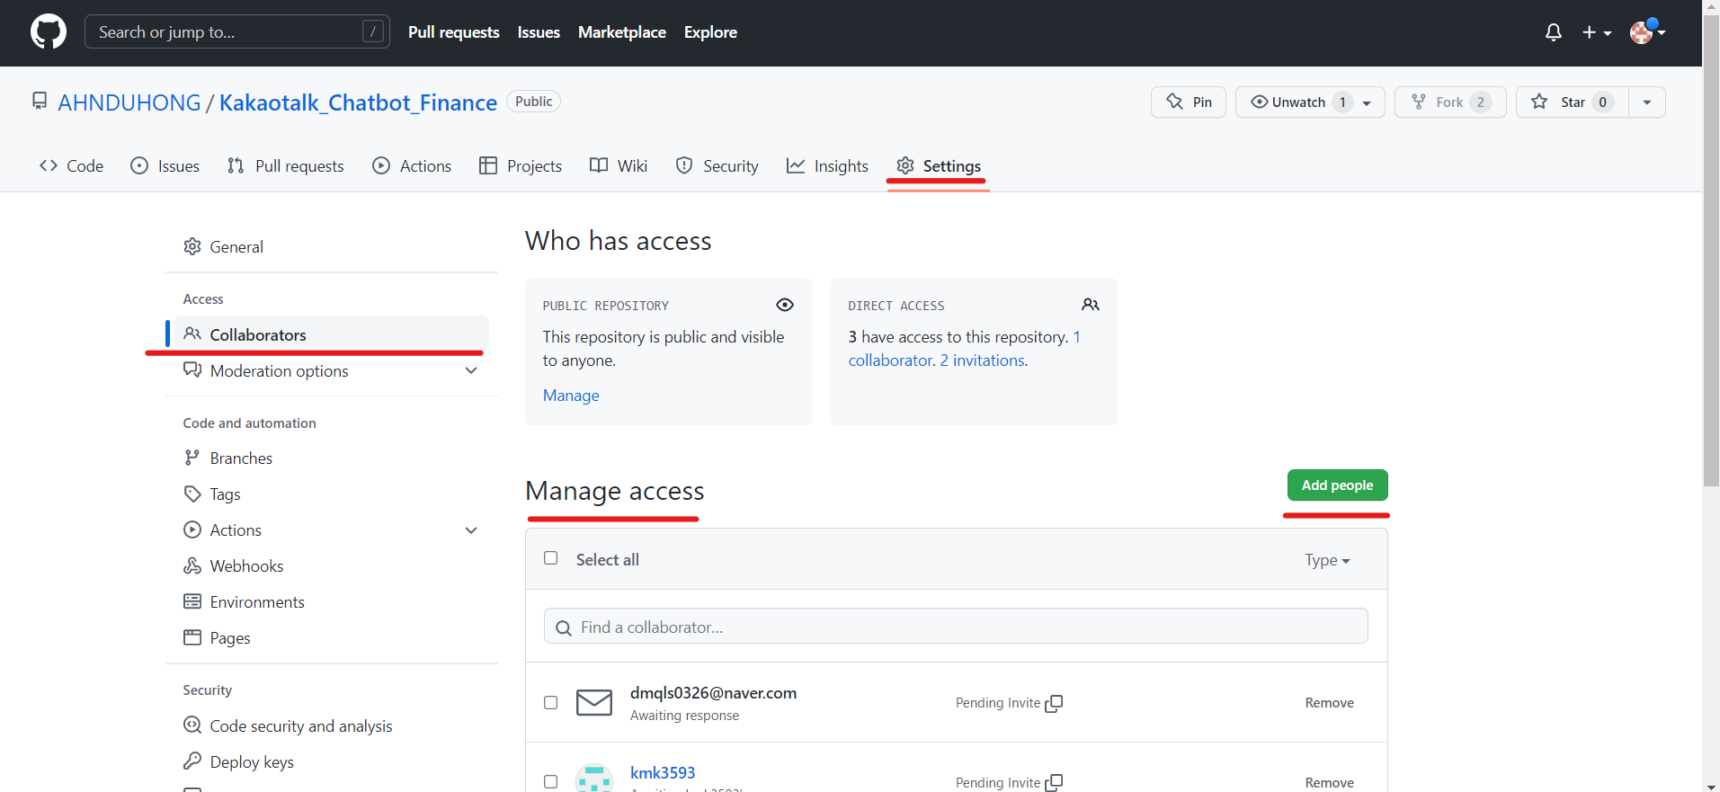Viewport: 1720px width, 792px height.
Task: Star the repository
Action: 1573,102
